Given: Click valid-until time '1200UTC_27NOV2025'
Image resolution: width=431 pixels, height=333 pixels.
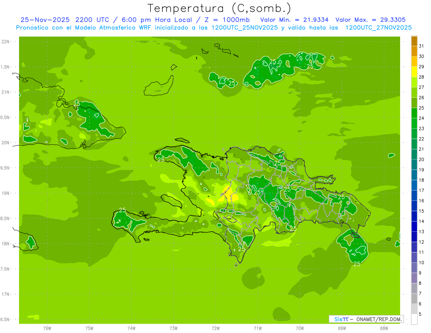Looking at the screenshot, I should click(378, 28).
